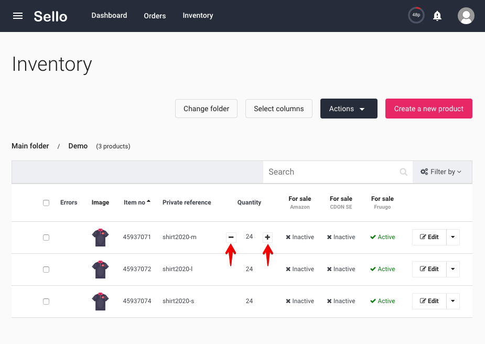Open Inventory in top navigation

tap(198, 15)
